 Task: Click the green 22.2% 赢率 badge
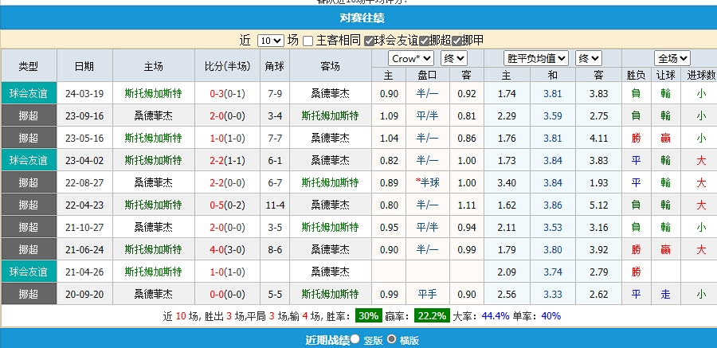click(x=433, y=315)
